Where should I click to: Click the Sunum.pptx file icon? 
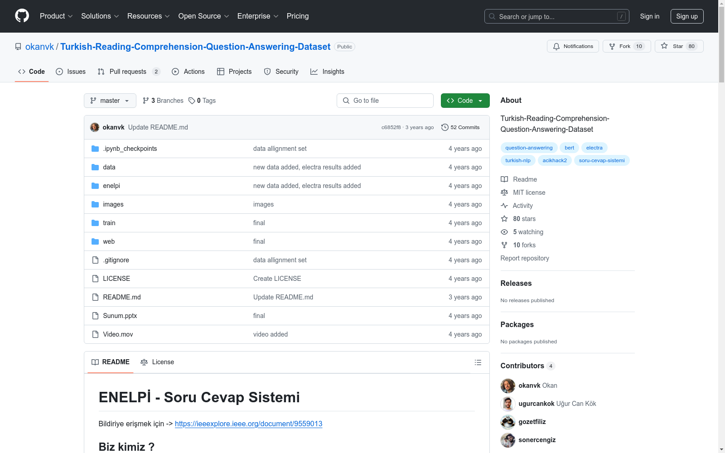(95, 316)
